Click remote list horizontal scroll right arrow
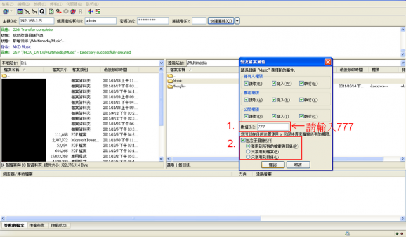This screenshot has width=406, height=237. click(403, 158)
